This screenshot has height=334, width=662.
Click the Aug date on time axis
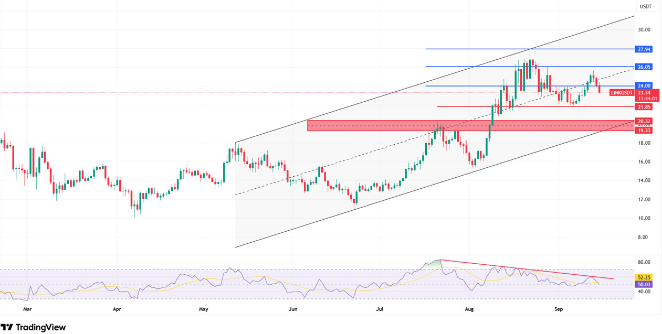pos(469,309)
